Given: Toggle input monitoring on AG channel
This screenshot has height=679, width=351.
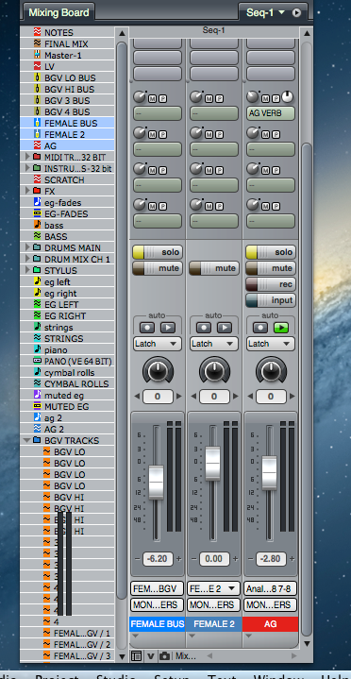Looking at the screenshot, I should pos(271,300).
